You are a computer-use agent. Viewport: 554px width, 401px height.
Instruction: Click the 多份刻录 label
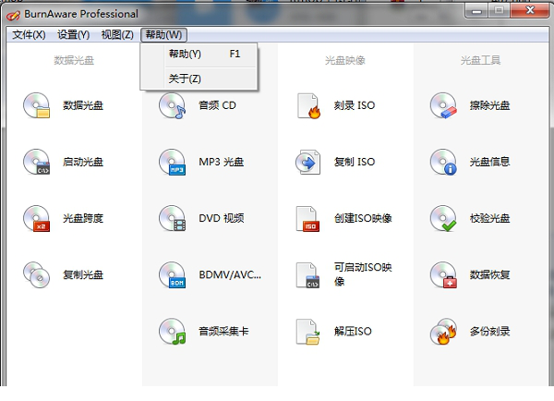(489, 332)
